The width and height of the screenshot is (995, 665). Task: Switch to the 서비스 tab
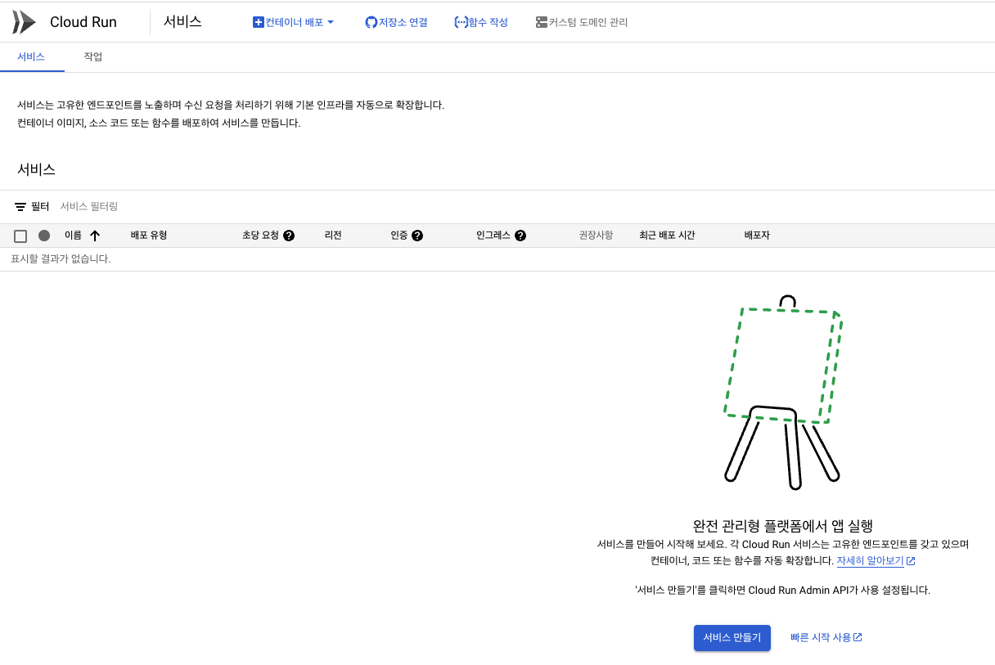click(31, 56)
